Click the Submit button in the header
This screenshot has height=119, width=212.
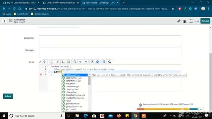click(205, 21)
